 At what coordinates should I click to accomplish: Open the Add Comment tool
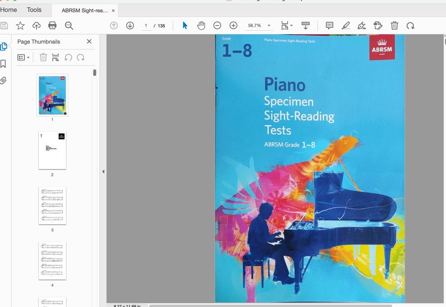[x=329, y=26]
